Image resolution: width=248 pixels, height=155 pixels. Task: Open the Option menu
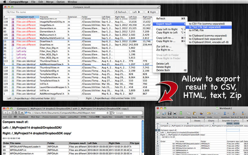click(x=60, y=2)
